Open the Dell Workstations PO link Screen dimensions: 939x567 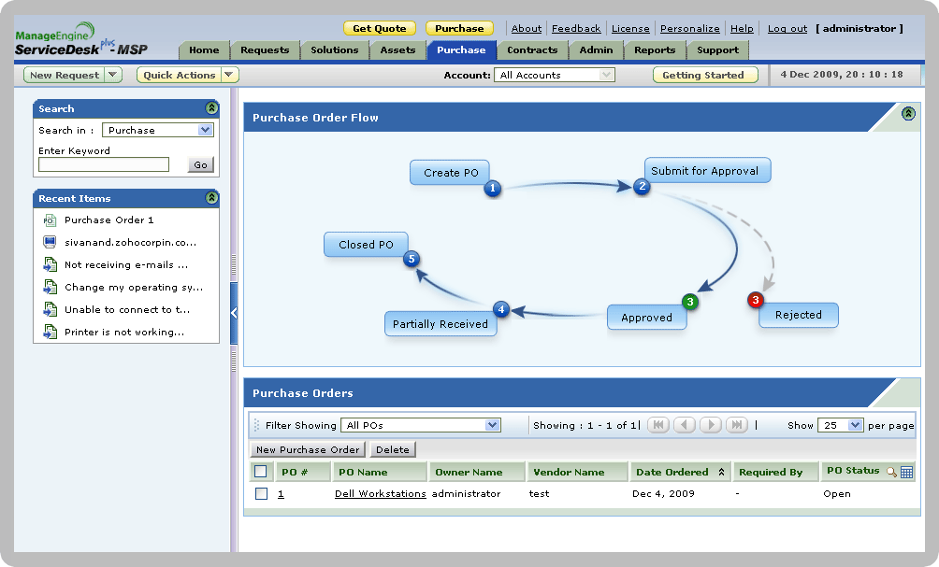pyautogui.click(x=381, y=493)
